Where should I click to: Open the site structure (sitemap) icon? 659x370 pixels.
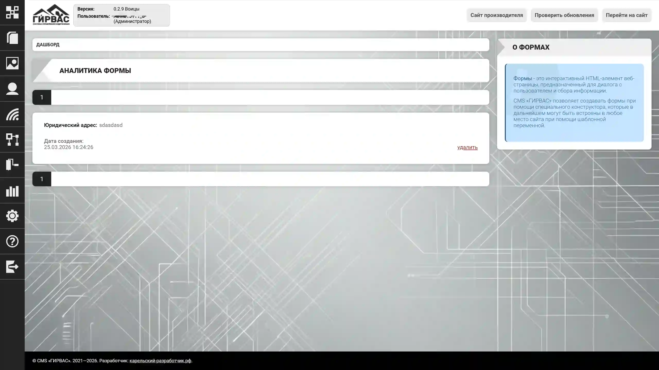click(x=12, y=140)
